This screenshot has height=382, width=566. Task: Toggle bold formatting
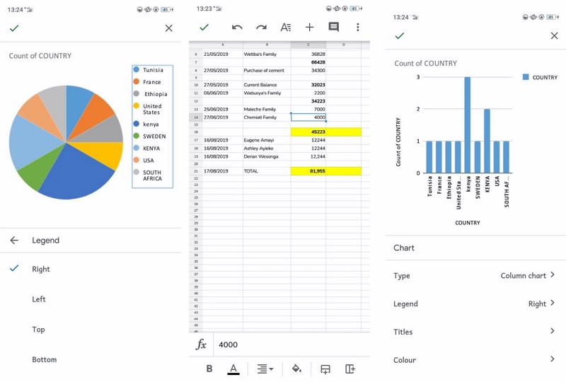click(209, 369)
